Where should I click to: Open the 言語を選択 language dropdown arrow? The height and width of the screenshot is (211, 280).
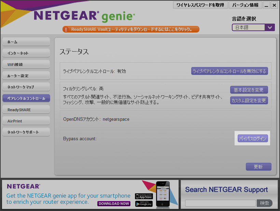click(x=270, y=28)
